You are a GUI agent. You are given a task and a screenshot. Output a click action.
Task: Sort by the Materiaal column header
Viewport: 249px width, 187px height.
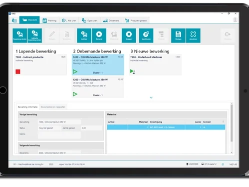(143, 122)
